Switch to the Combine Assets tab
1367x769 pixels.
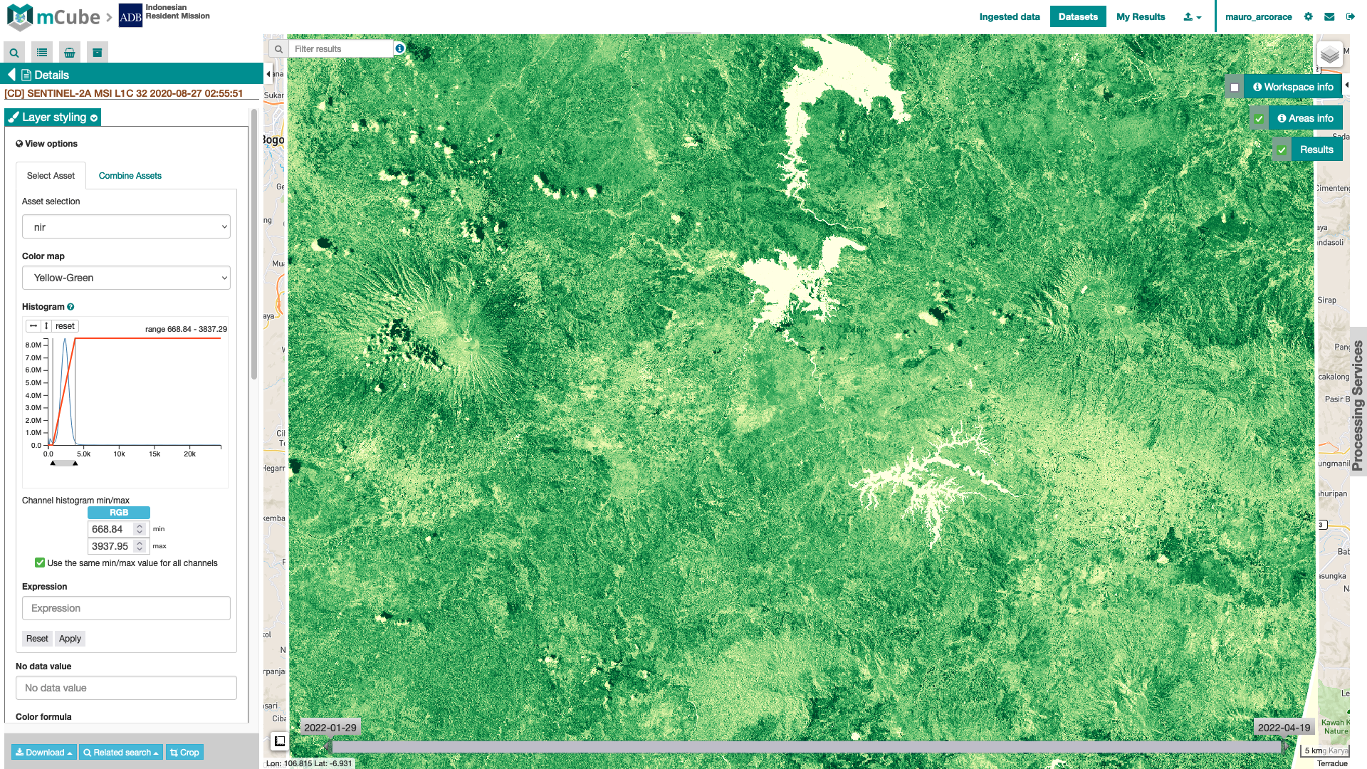click(x=130, y=176)
